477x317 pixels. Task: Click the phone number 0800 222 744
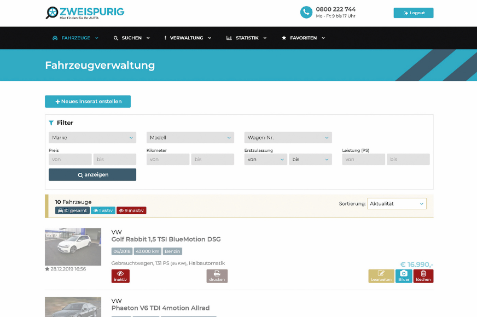(x=335, y=9)
